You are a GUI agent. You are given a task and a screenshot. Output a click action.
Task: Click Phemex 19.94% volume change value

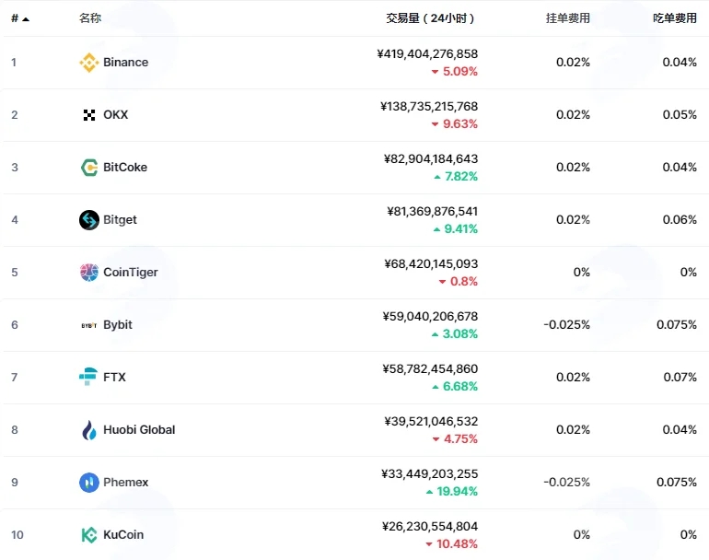click(457, 491)
